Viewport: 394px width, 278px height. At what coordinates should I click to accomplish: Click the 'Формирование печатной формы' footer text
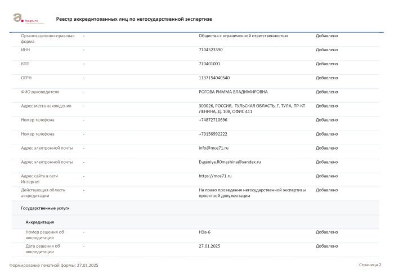(54, 265)
